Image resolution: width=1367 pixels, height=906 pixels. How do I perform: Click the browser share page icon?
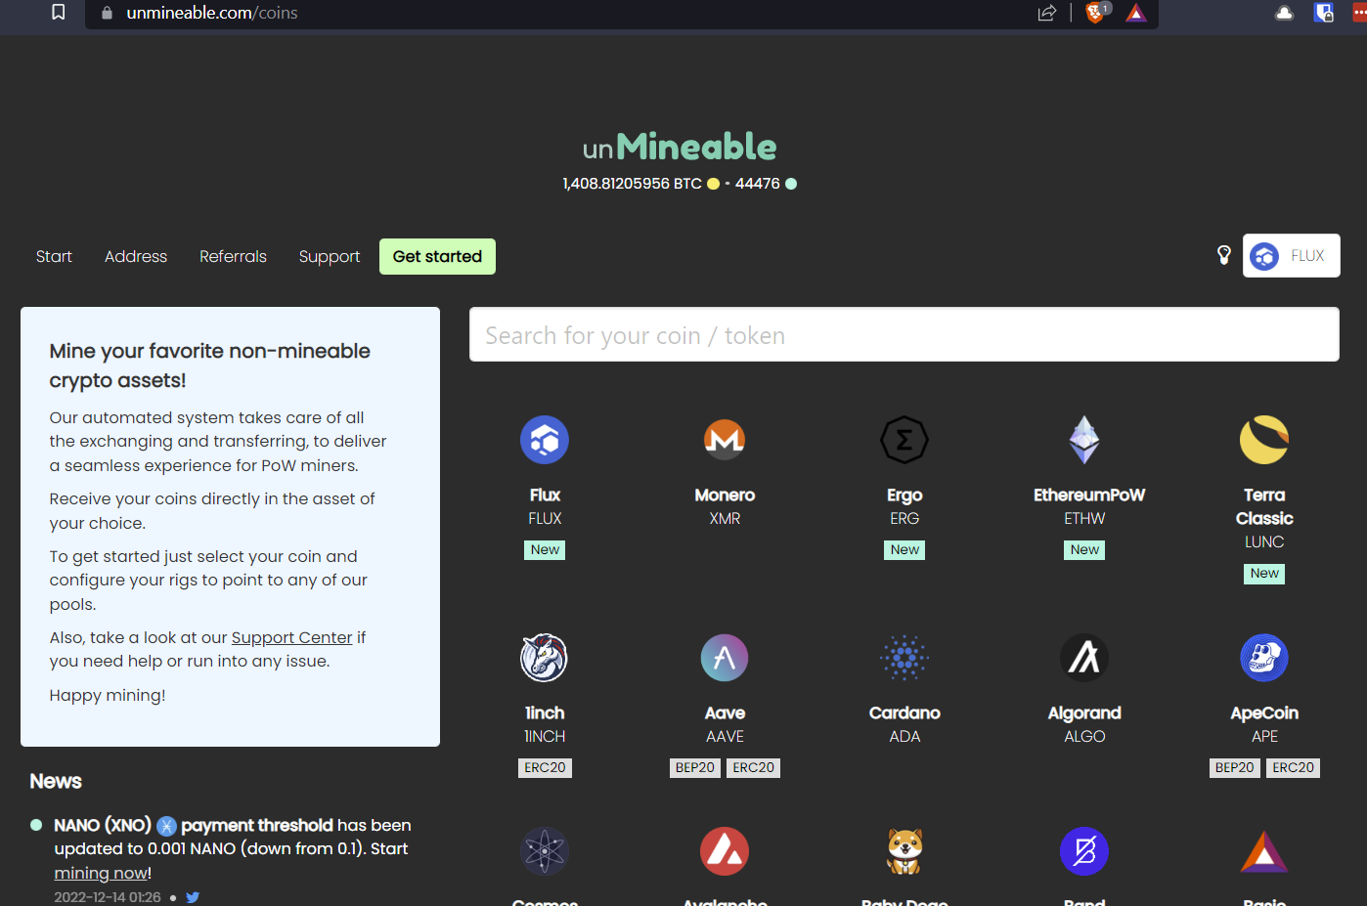tap(1047, 13)
